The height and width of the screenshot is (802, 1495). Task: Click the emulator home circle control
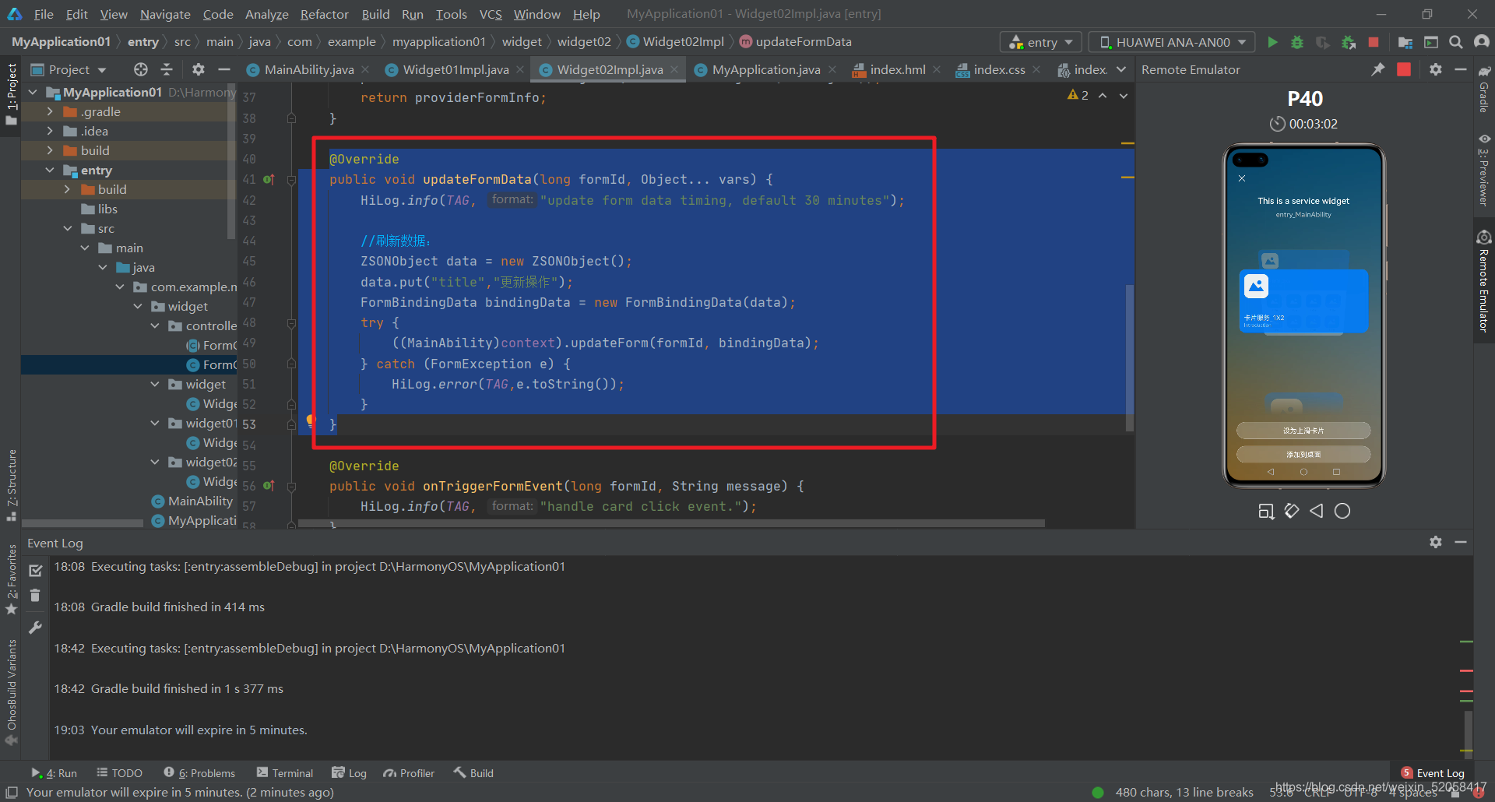[1342, 511]
